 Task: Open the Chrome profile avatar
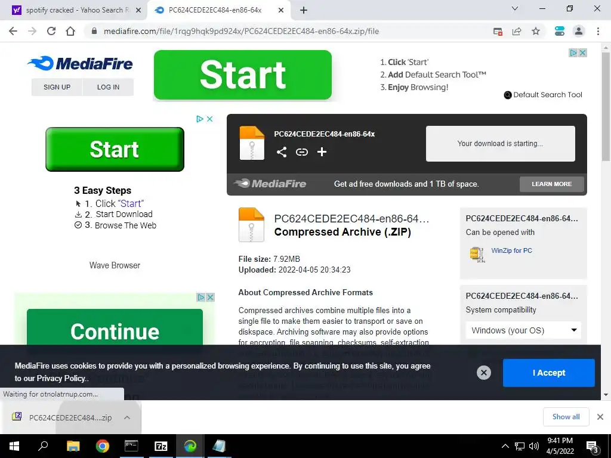coord(579,31)
